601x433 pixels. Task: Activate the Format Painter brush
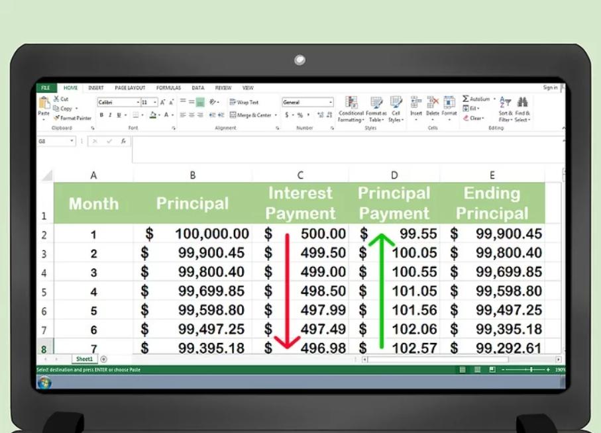coord(73,118)
